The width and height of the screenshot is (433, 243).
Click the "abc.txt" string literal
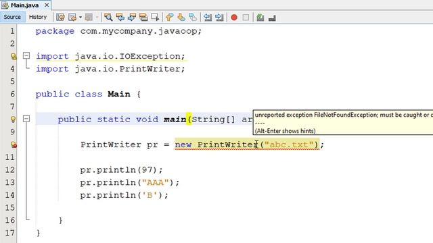pos(289,144)
